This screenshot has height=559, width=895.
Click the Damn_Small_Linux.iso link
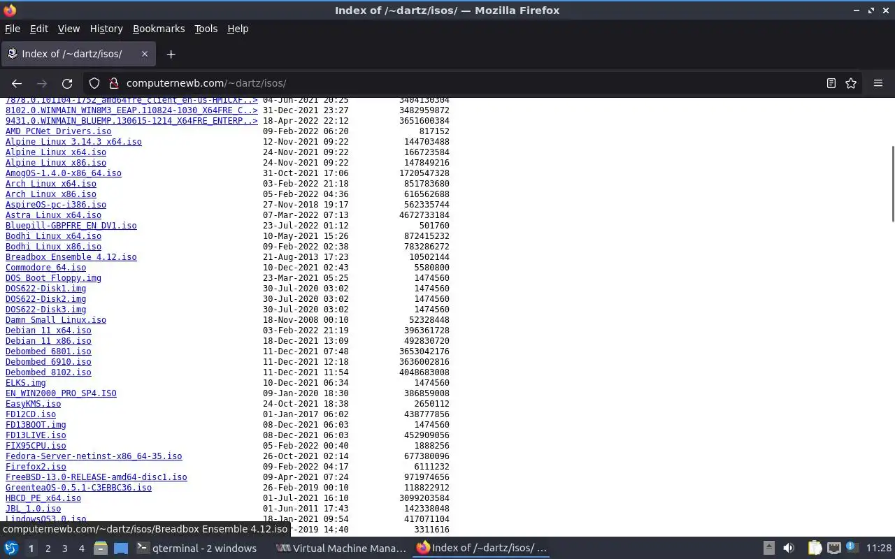click(x=56, y=320)
